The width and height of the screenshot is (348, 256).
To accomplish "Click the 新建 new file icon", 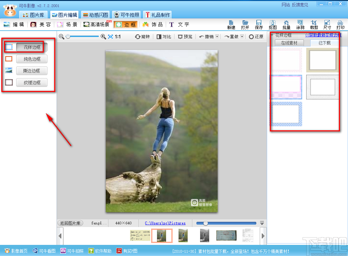I will (x=231, y=25).
